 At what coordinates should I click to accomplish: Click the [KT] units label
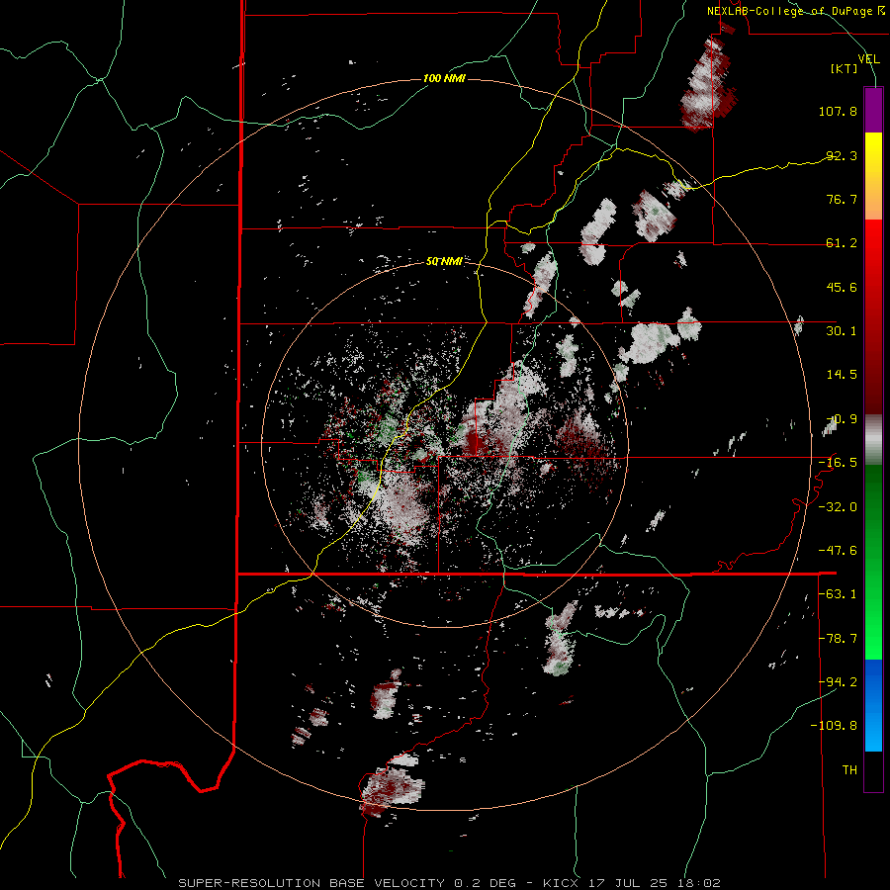[x=845, y=68]
